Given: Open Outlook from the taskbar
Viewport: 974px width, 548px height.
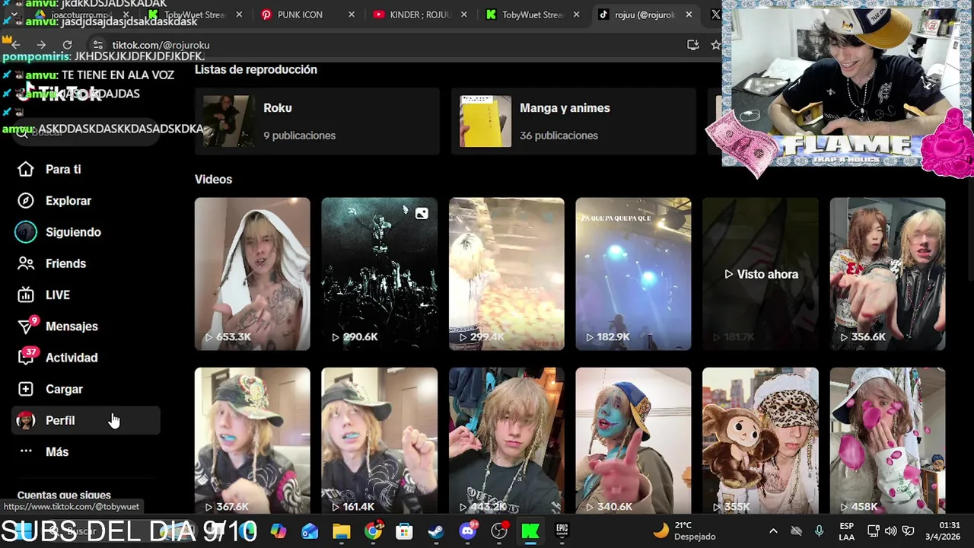Looking at the screenshot, I should (310, 530).
